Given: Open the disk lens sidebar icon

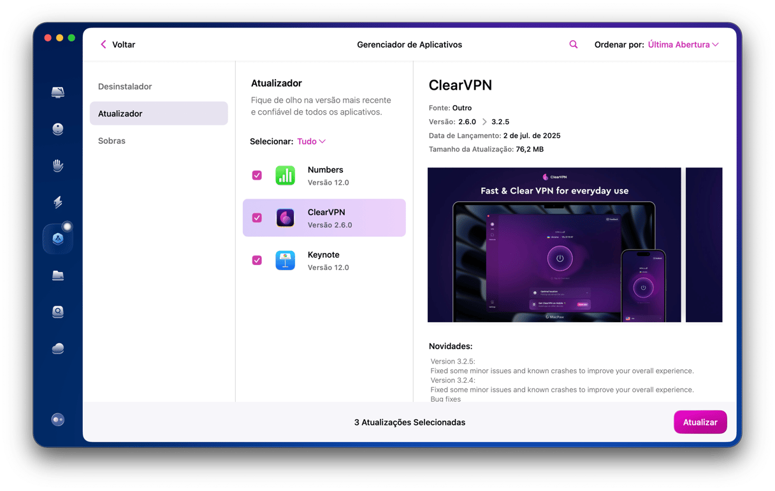Looking at the screenshot, I should click(x=58, y=312).
